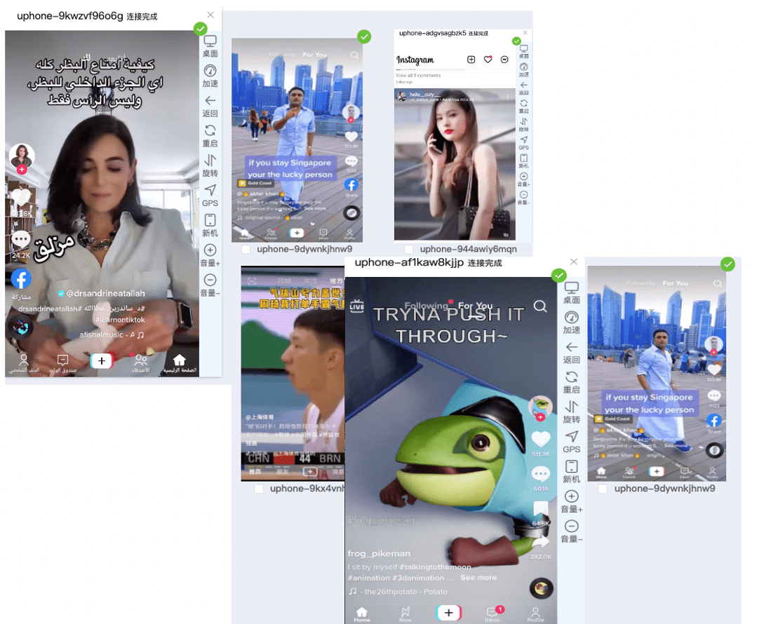Viewport: 759px width, 624px height.
Task: Open Instagram messenger icon in the header
Action: click(x=504, y=60)
